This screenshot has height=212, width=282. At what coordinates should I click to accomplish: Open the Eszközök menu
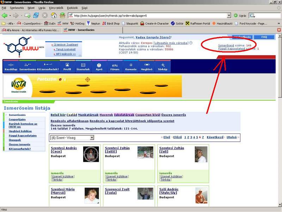point(72,8)
